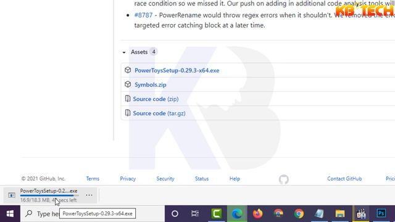Open Camtasia from the taskbar
Screen dimensions: 395x222
pyautogui.click(x=217, y=214)
